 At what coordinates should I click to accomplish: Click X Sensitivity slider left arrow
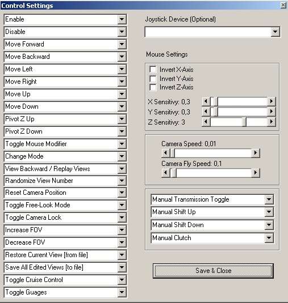tap(206, 101)
